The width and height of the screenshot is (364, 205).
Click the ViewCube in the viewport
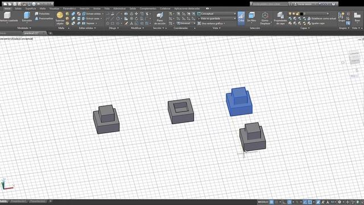(355, 58)
